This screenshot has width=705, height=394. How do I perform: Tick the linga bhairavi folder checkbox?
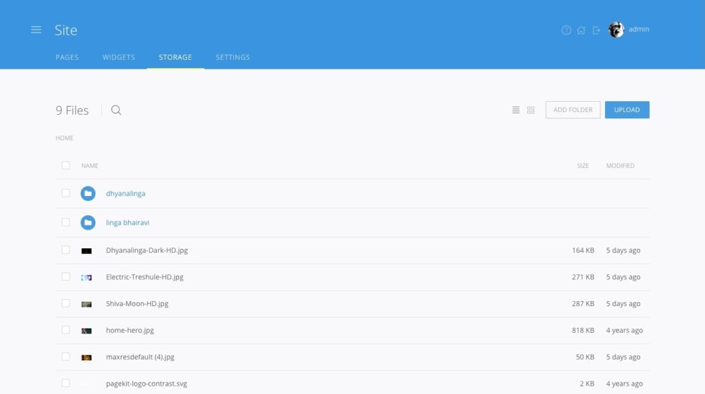(66, 222)
